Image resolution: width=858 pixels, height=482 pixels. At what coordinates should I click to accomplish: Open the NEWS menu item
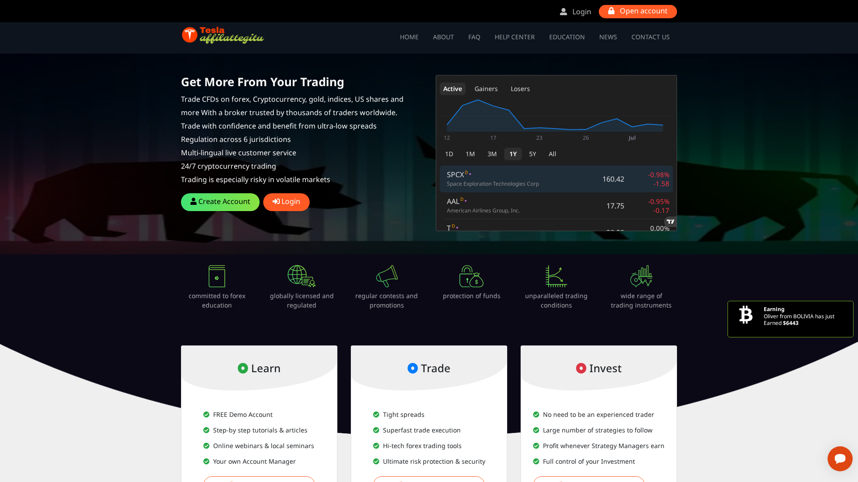click(x=608, y=37)
